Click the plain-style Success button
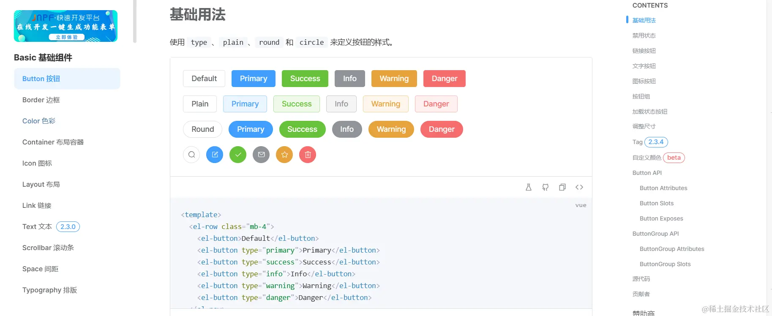The width and height of the screenshot is (772, 316). [x=297, y=104]
